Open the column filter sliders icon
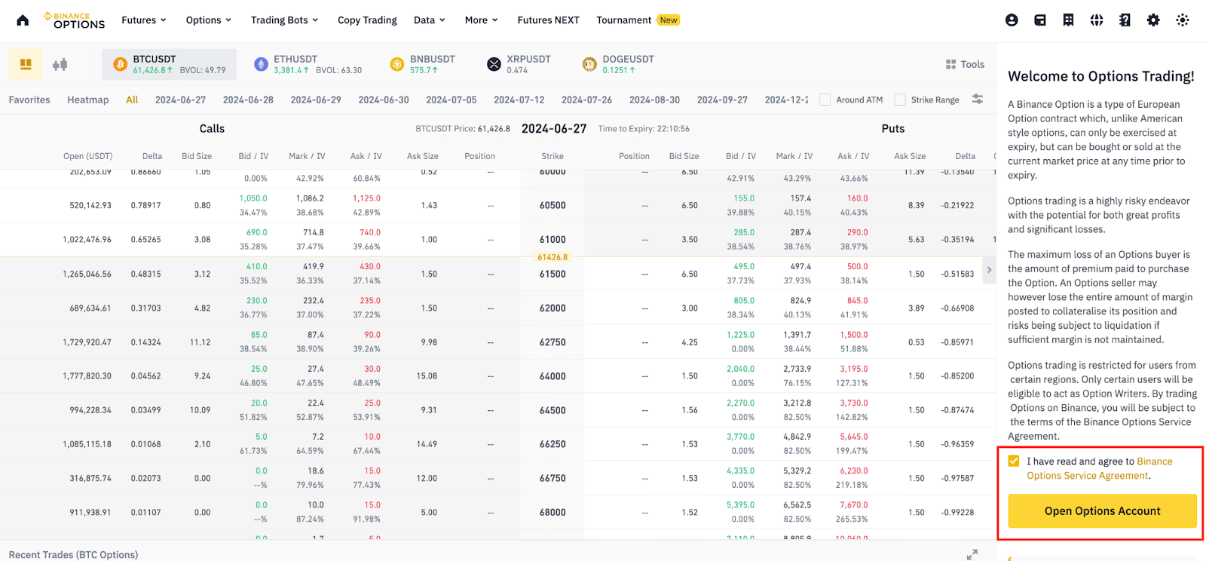 [978, 100]
